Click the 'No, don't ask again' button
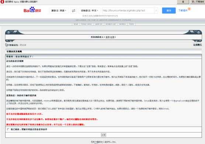205x144 pixels. [198, 2]
